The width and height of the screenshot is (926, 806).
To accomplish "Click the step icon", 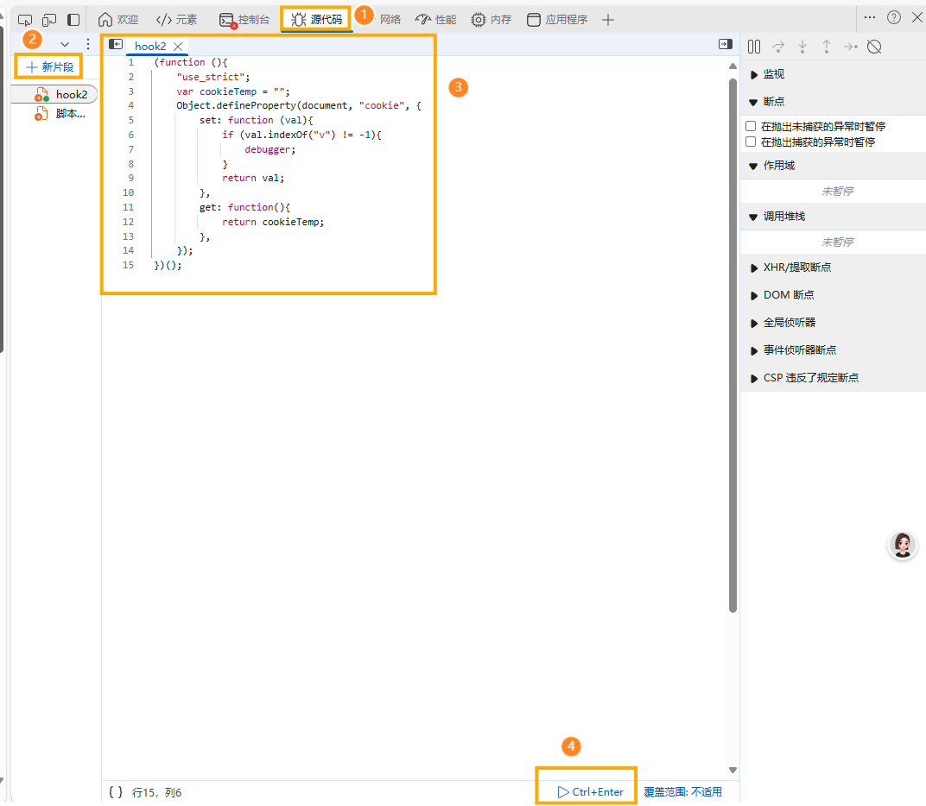I will click(850, 47).
